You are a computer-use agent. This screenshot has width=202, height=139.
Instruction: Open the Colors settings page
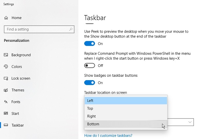16,67
